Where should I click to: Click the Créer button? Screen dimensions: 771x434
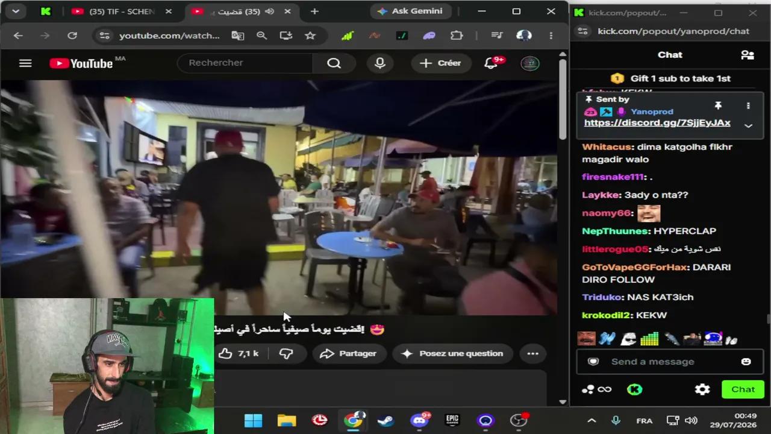click(440, 63)
